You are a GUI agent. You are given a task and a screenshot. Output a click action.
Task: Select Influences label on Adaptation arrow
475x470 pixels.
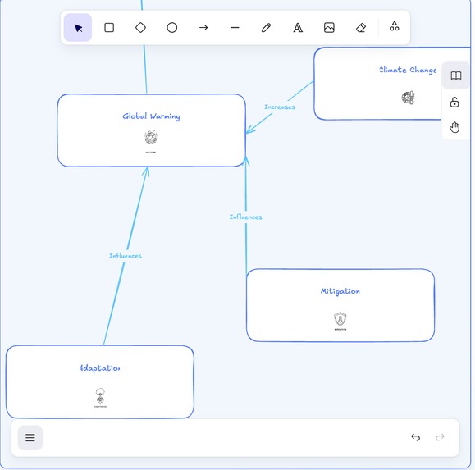pos(126,256)
